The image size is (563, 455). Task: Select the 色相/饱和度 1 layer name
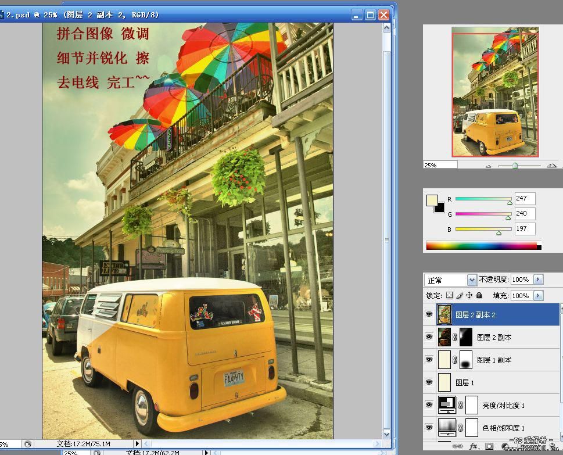[503, 428]
